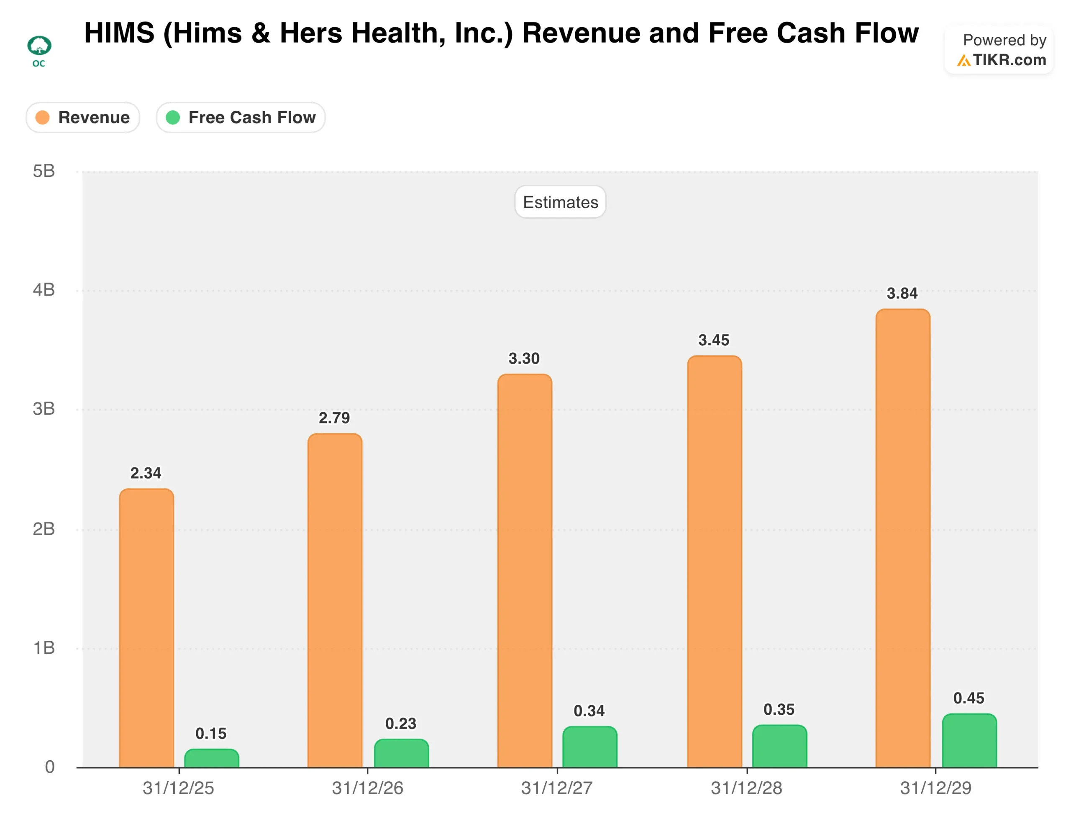Click the Estimates label badge
Viewport: 1071px width, 823px height.
pos(560,202)
